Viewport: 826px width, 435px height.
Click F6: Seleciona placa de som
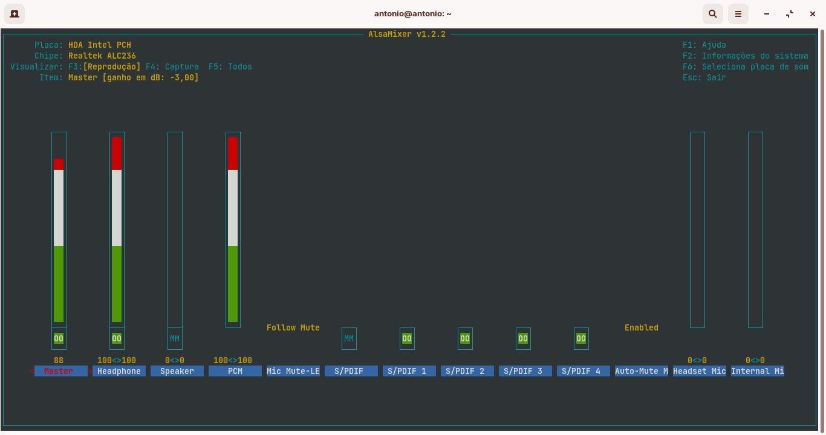pos(746,66)
